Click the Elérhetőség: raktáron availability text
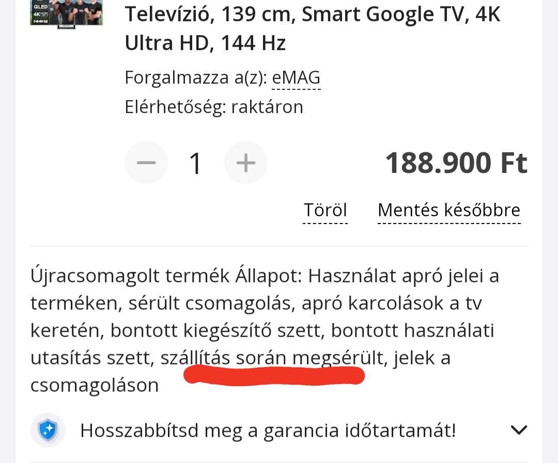This screenshot has height=463, width=558. point(214,107)
